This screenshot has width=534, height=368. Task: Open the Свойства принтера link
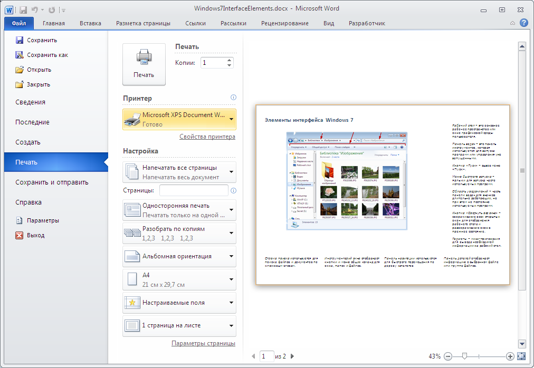pos(207,137)
